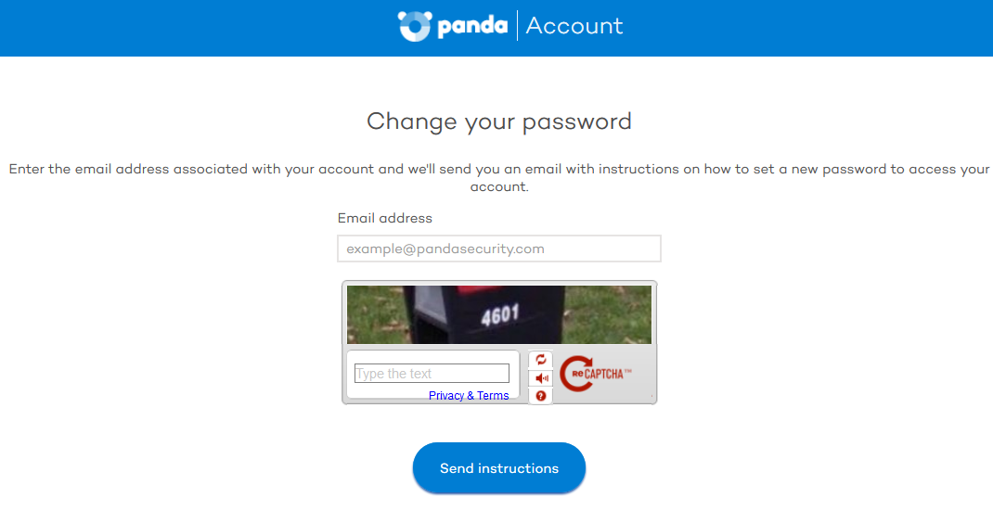This screenshot has width=993, height=510.
Task: Open the Privacy & Terms link
Action: pos(469,395)
